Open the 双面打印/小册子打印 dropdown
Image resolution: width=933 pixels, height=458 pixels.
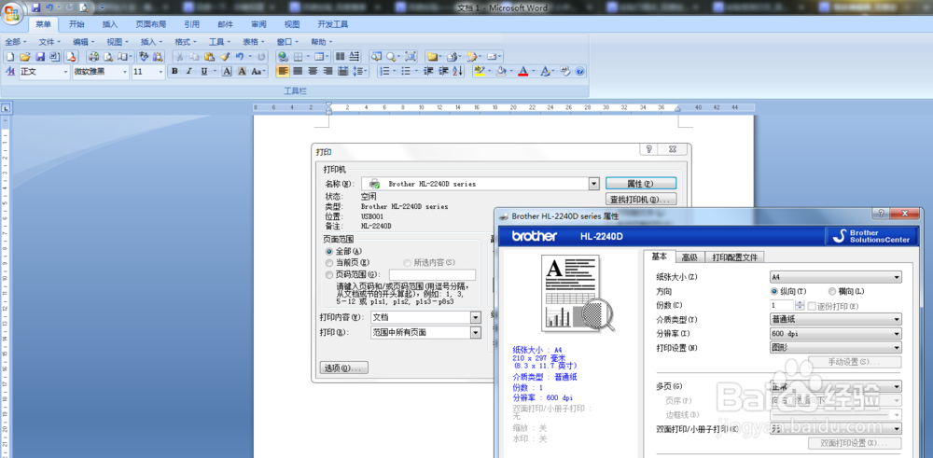[x=835, y=429]
